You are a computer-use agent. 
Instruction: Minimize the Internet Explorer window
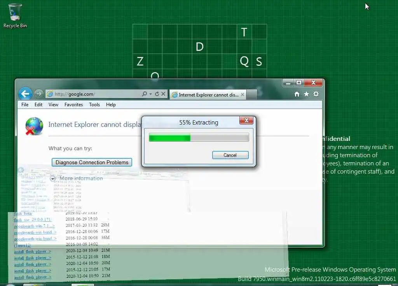coord(288,83)
